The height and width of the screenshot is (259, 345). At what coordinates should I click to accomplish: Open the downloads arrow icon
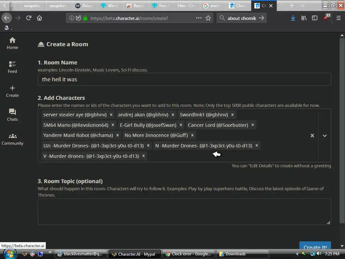coord(293,18)
